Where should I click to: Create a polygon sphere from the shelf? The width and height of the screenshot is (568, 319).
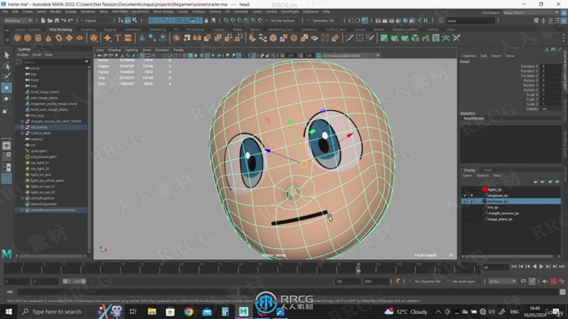click(17, 38)
